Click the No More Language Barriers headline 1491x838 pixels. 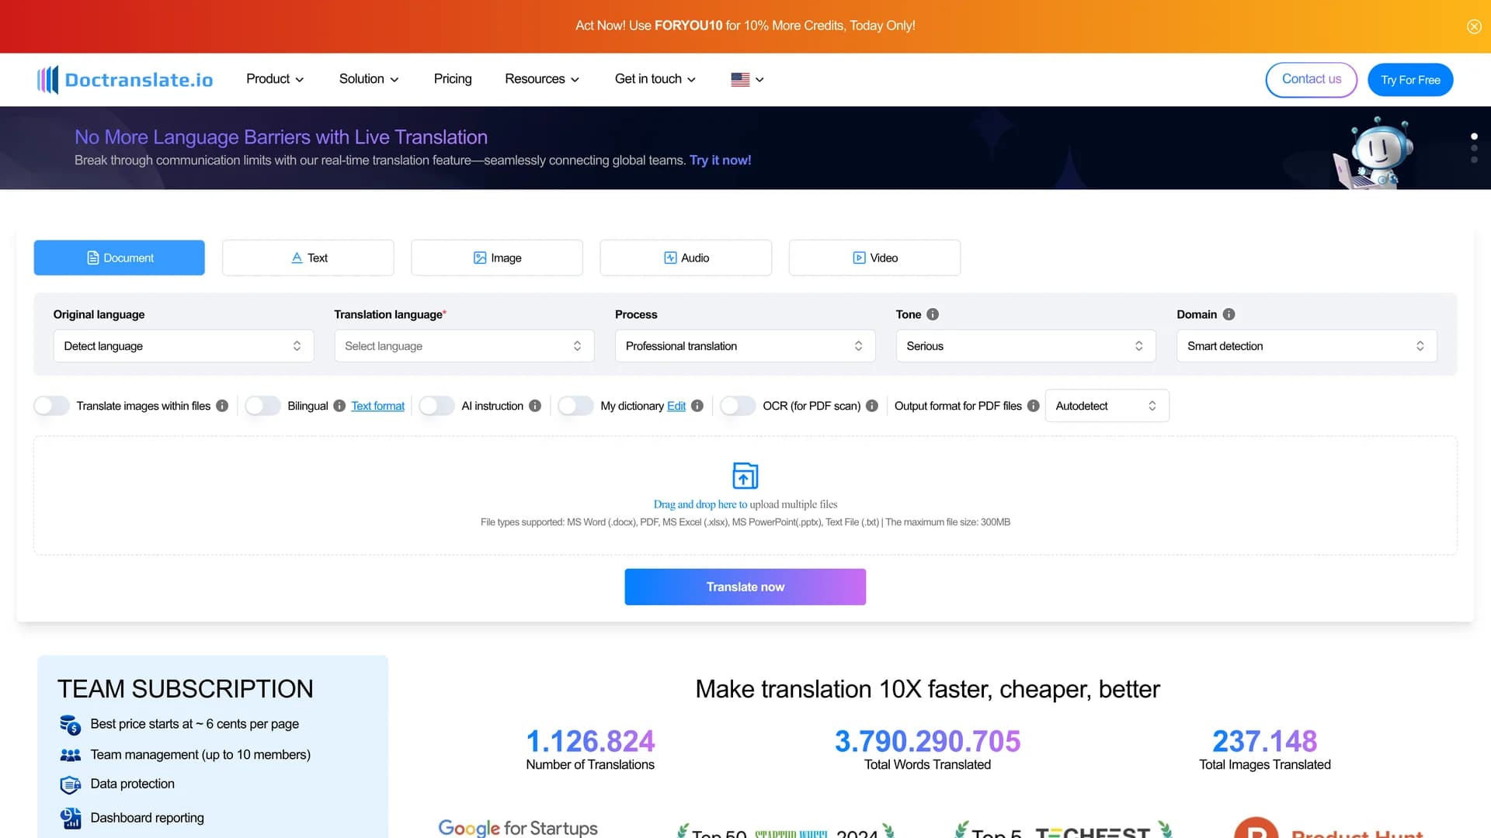[x=281, y=137]
